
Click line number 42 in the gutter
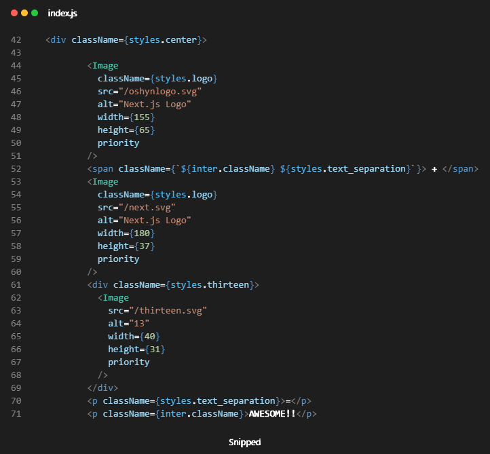pyautogui.click(x=16, y=40)
